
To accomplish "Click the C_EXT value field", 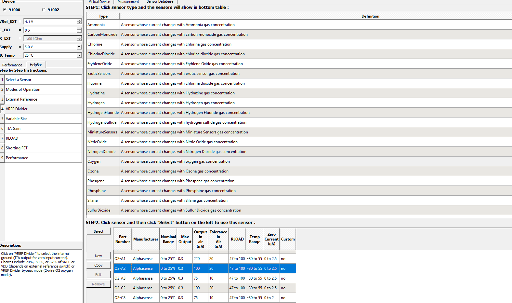I will (x=50, y=30).
